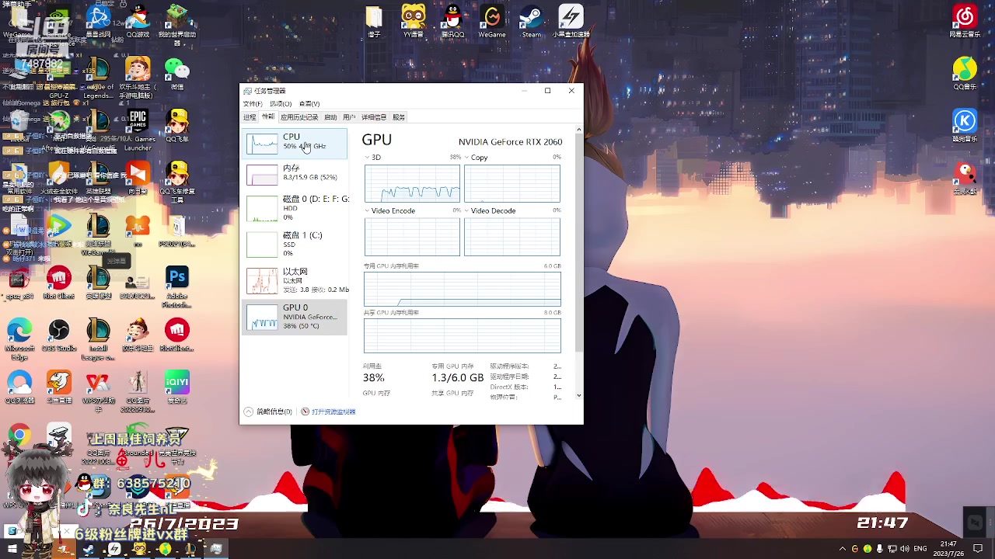Viewport: 995px width, 559px height.
Task: Switch the ENG input language indicator
Action: point(920,549)
